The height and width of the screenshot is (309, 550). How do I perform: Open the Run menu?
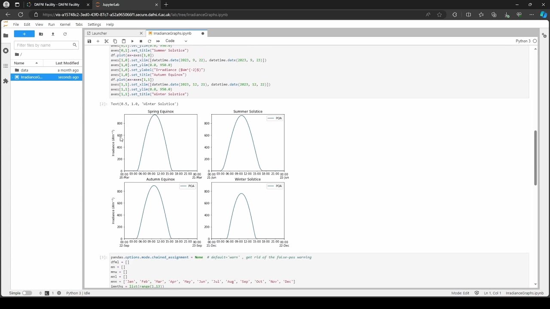[x=52, y=24]
